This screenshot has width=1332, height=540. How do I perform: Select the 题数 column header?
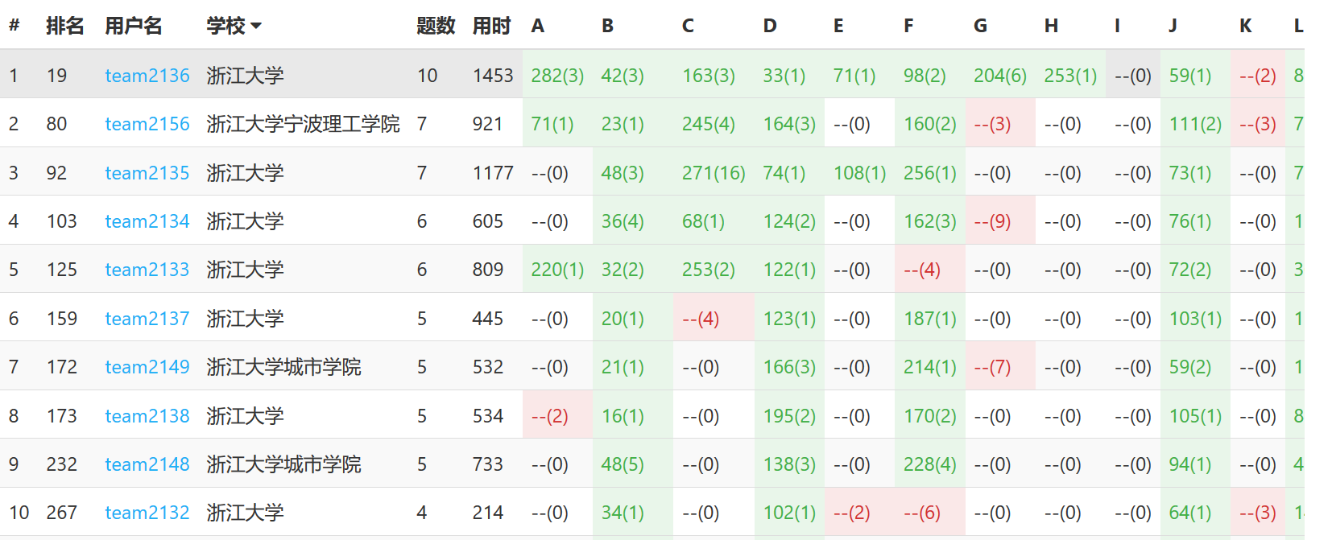point(436,26)
